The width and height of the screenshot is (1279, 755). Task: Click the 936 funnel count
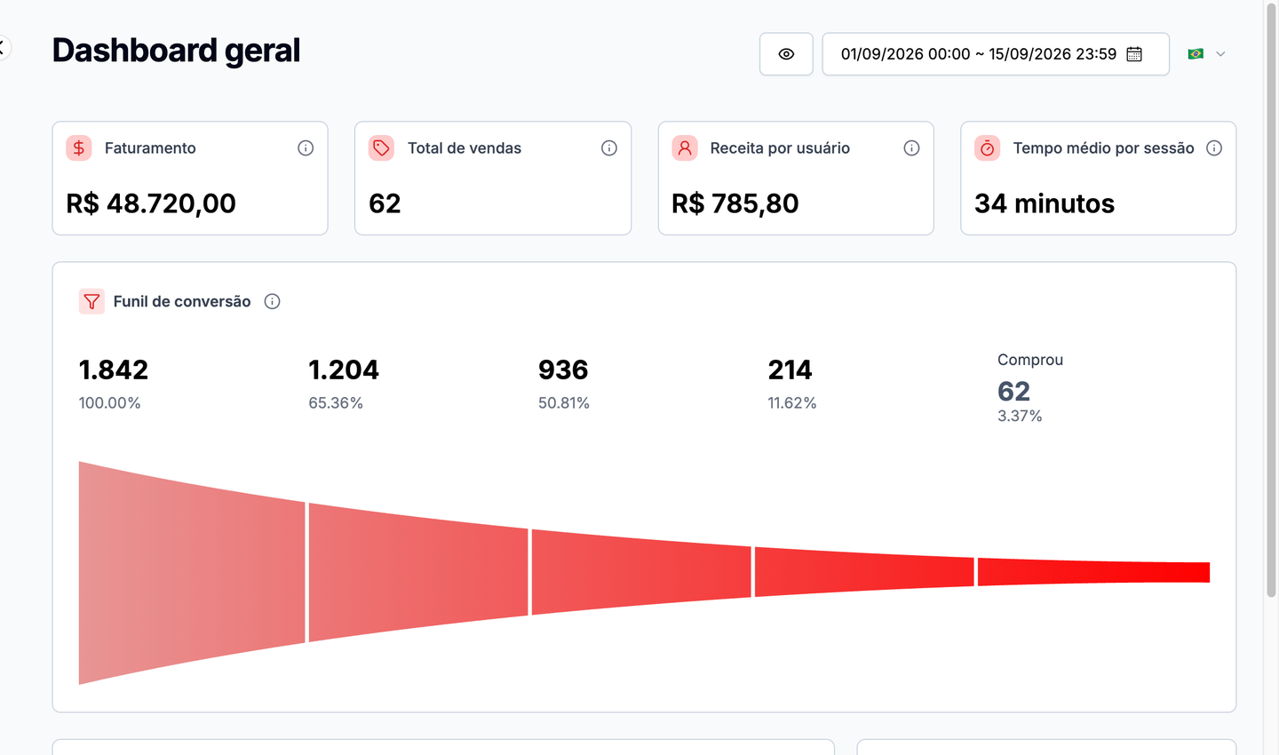563,370
